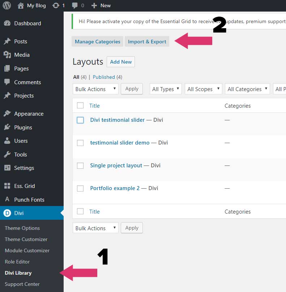
Task: Click the top Apply button
Action: tap(132, 89)
